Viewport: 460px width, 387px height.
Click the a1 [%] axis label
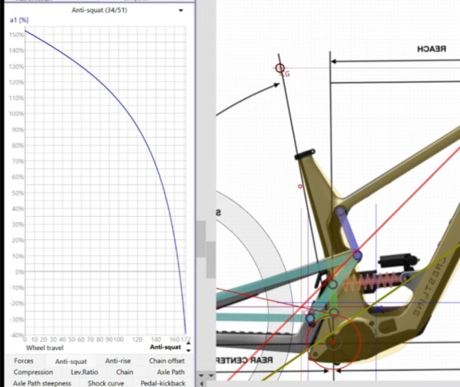tap(19, 20)
